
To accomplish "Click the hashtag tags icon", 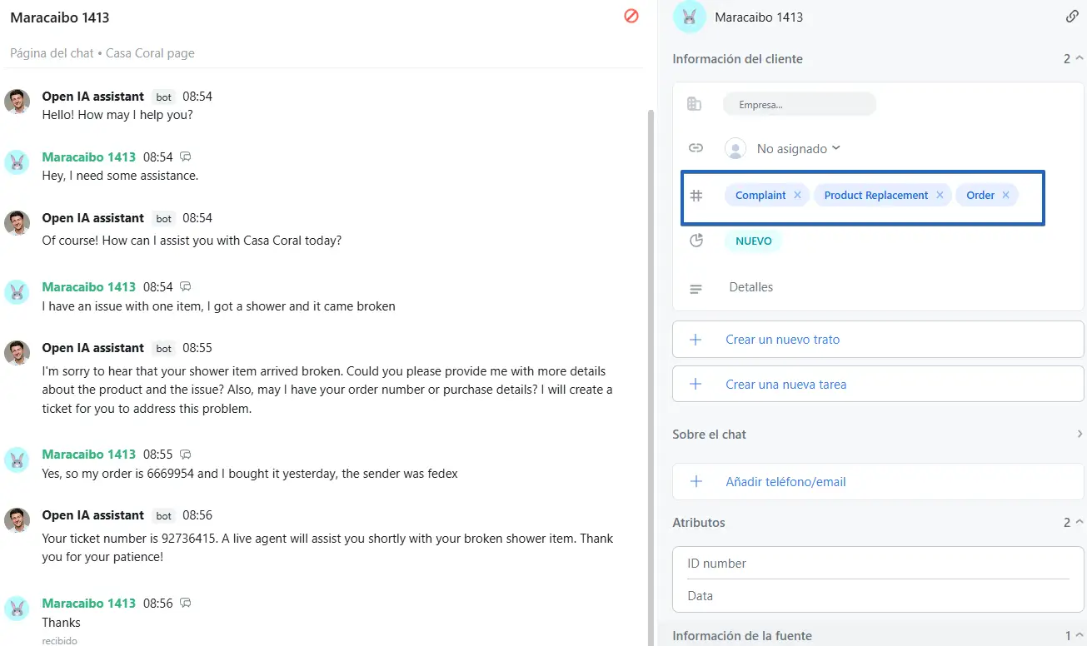I will pos(696,196).
